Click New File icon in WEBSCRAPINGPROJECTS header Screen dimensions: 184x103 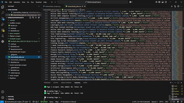click(30, 17)
